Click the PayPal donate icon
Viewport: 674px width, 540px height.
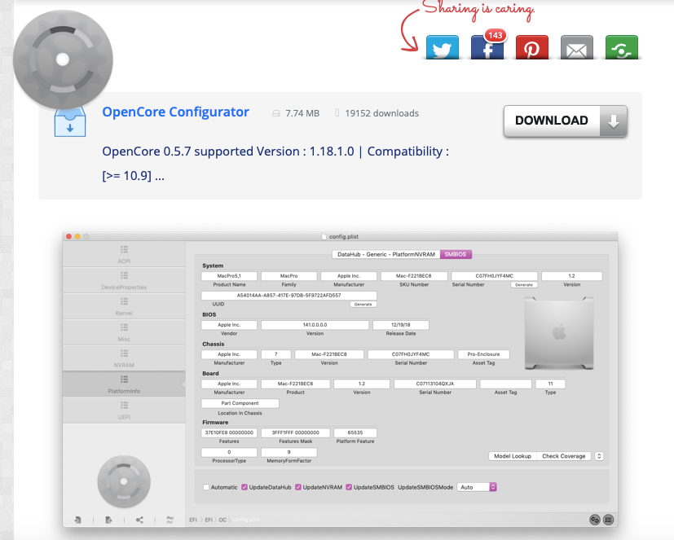click(170, 520)
